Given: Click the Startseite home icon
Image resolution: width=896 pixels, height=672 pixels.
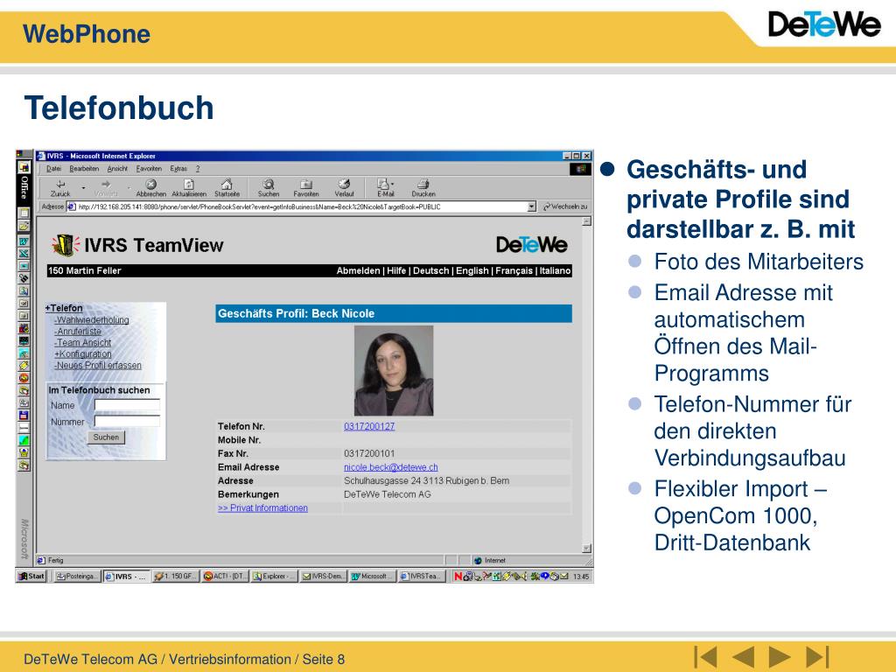Looking at the screenshot, I should pyautogui.click(x=227, y=184).
